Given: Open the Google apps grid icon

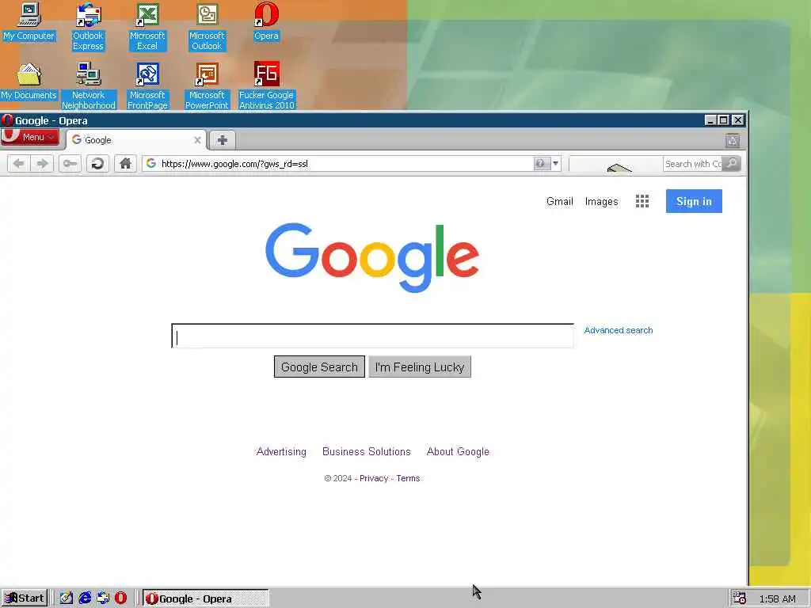Looking at the screenshot, I should point(642,201).
